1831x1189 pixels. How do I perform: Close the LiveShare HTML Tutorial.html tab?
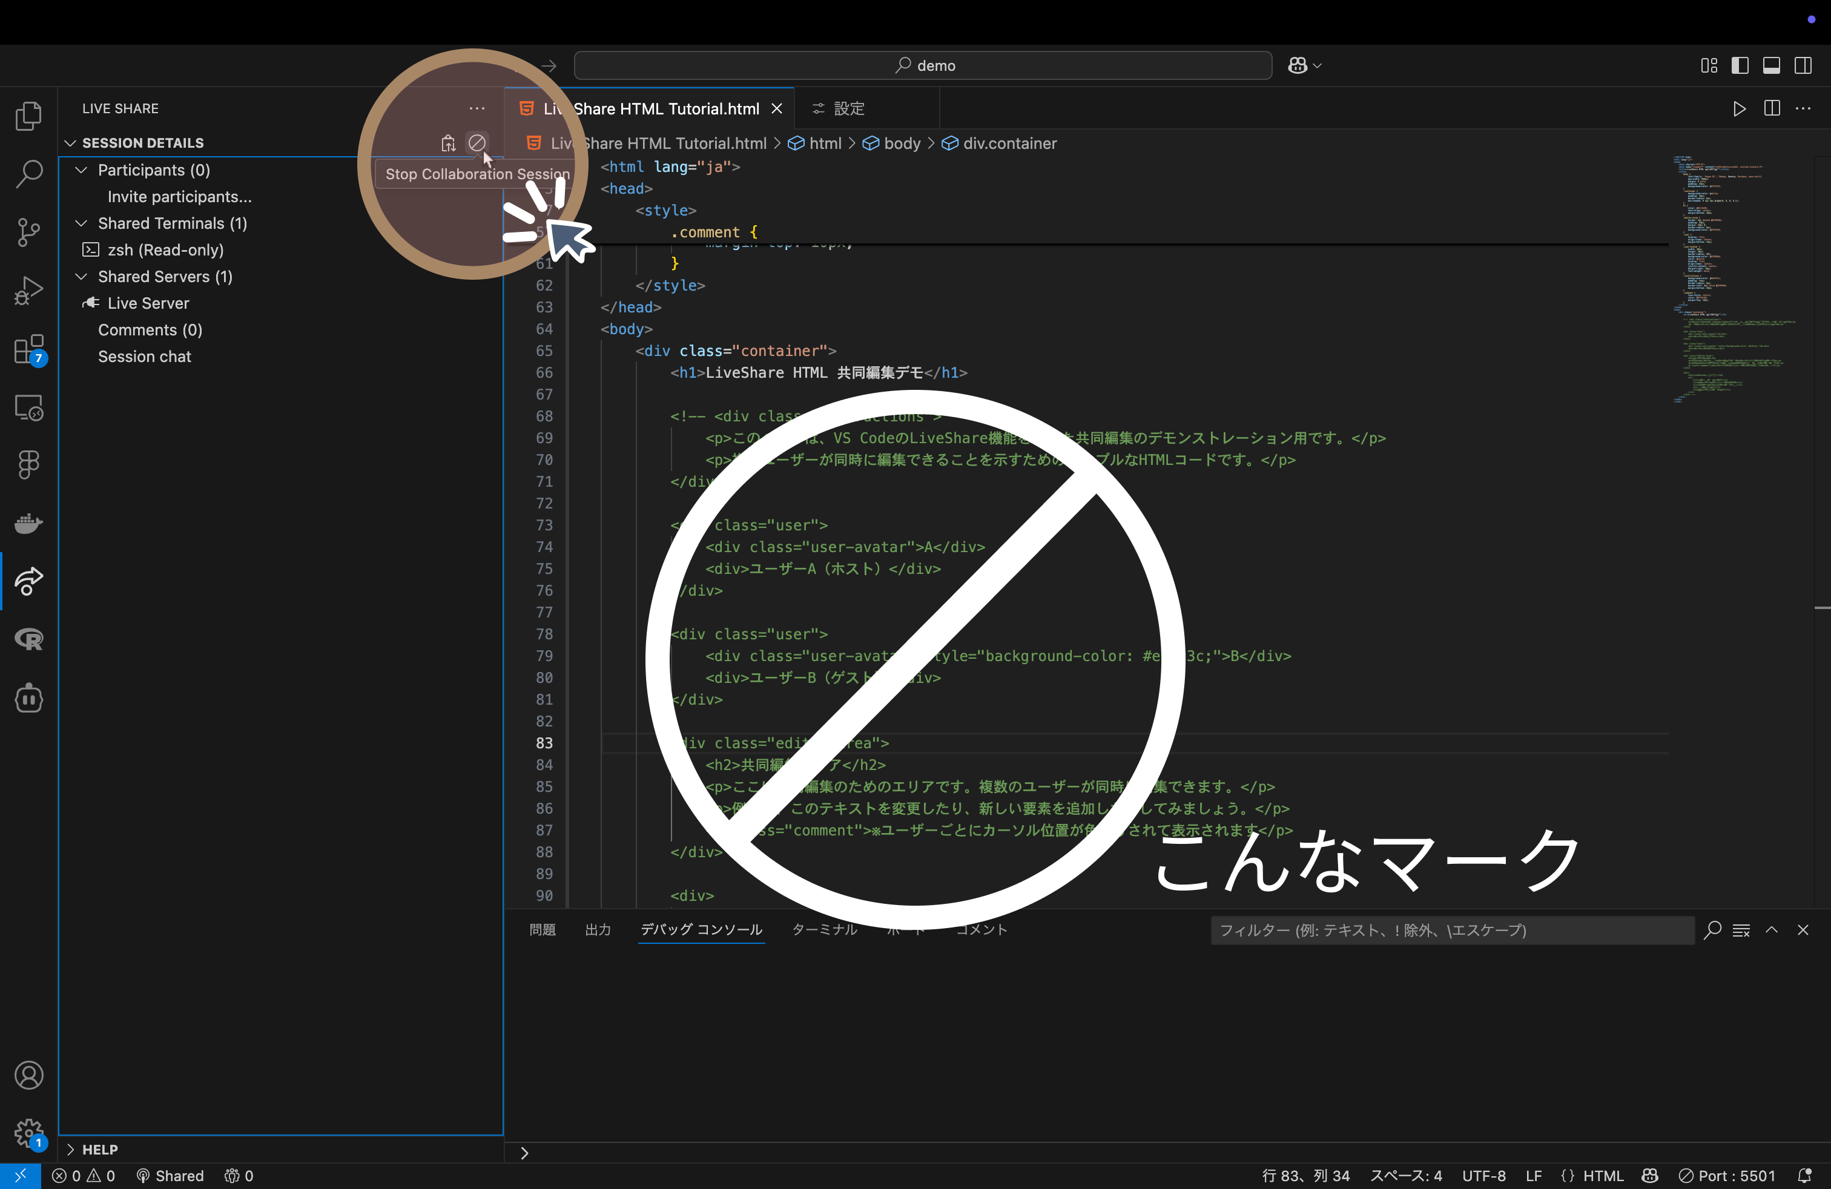[x=777, y=108]
